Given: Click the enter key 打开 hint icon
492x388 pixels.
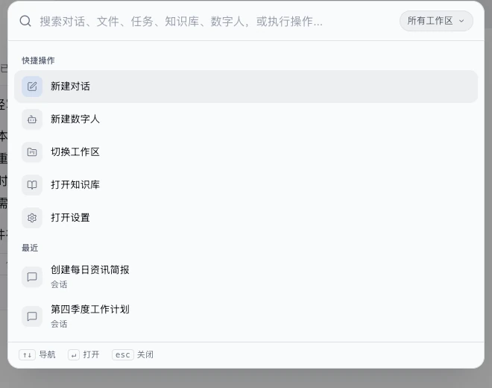Looking at the screenshot, I should pos(74,355).
